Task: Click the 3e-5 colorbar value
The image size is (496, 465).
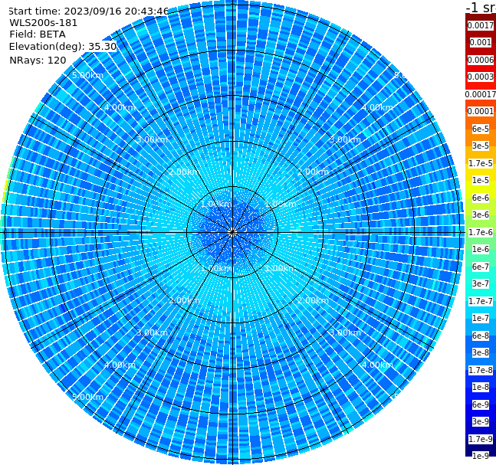Action: pyautogui.click(x=481, y=146)
